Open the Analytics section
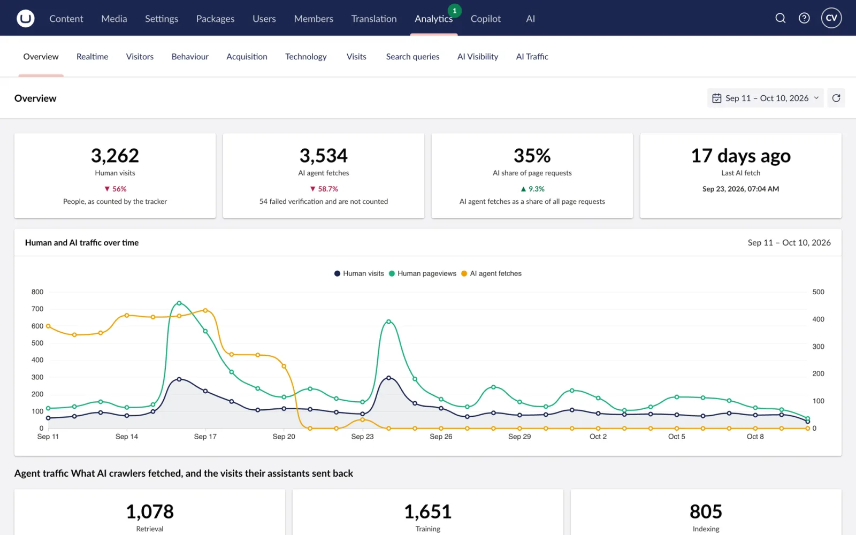The image size is (856, 535). tap(433, 19)
